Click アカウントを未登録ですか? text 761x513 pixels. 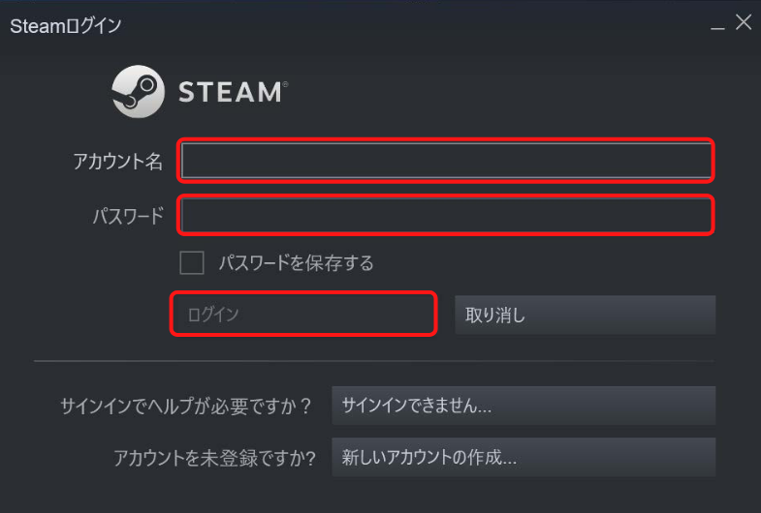(214, 458)
